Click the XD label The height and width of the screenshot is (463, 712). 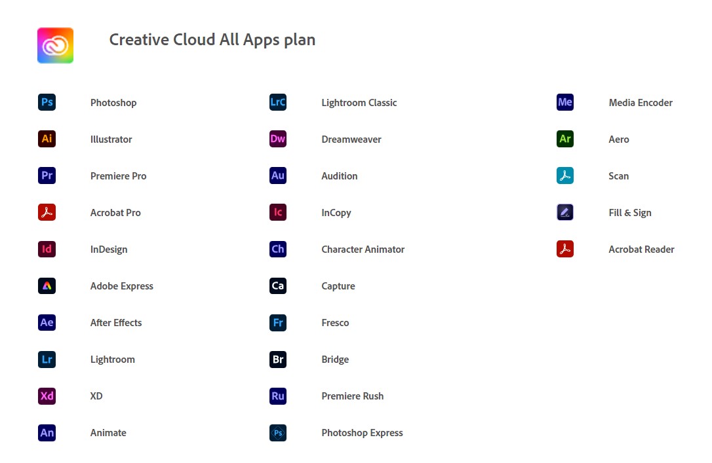tap(96, 396)
